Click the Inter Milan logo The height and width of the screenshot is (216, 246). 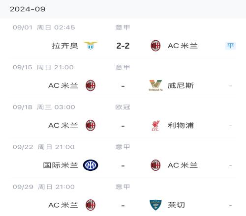91,165
